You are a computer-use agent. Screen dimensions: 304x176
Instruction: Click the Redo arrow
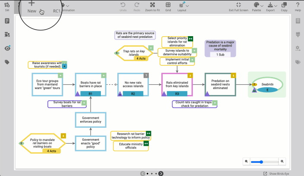point(137,5)
